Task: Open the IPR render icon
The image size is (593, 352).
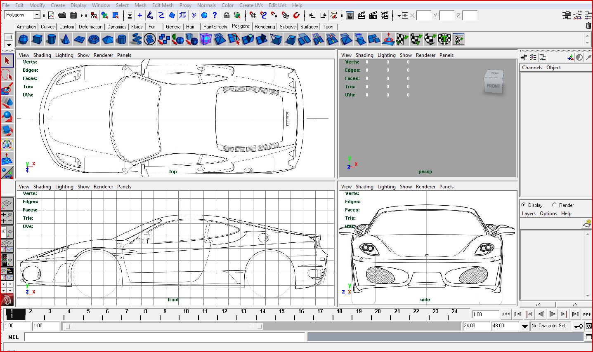Action: click(x=373, y=15)
